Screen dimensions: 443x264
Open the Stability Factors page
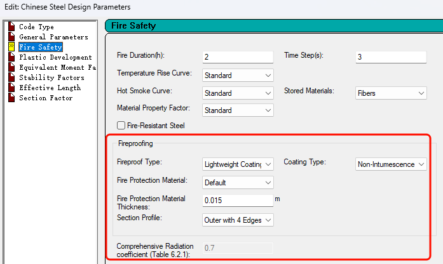coord(51,77)
